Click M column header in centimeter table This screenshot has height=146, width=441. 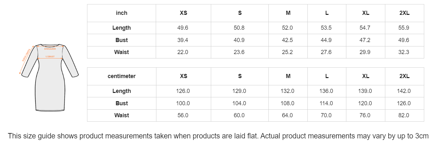[288, 76]
